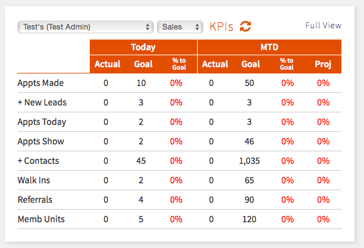Click Today's goal value 45 for Contacts
Image resolution: width=364 pixels, height=248 pixels.
tap(141, 161)
